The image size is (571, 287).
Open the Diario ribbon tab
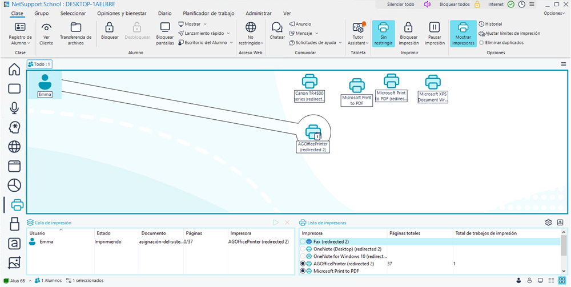click(x=164, y=14)
